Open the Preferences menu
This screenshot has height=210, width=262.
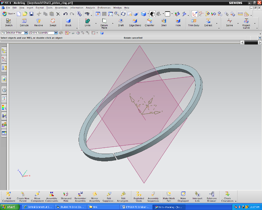104,7
